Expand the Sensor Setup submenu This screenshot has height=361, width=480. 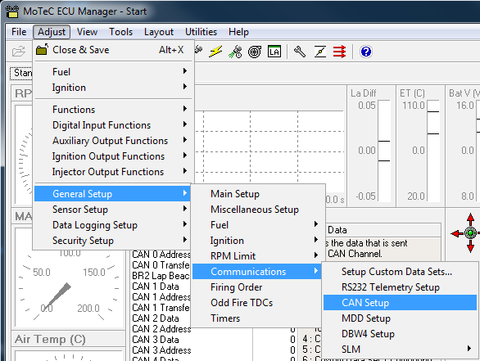point(113,210)
